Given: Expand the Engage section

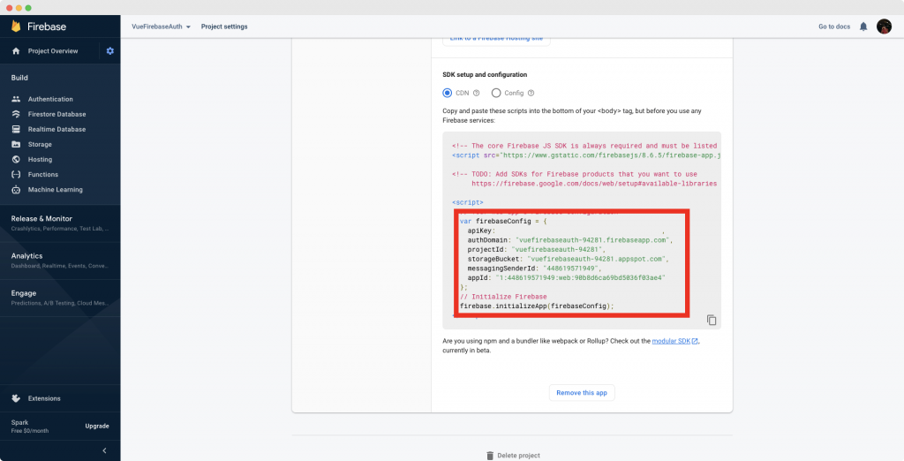Looking at the screenshot, I should tap(60, 297).
